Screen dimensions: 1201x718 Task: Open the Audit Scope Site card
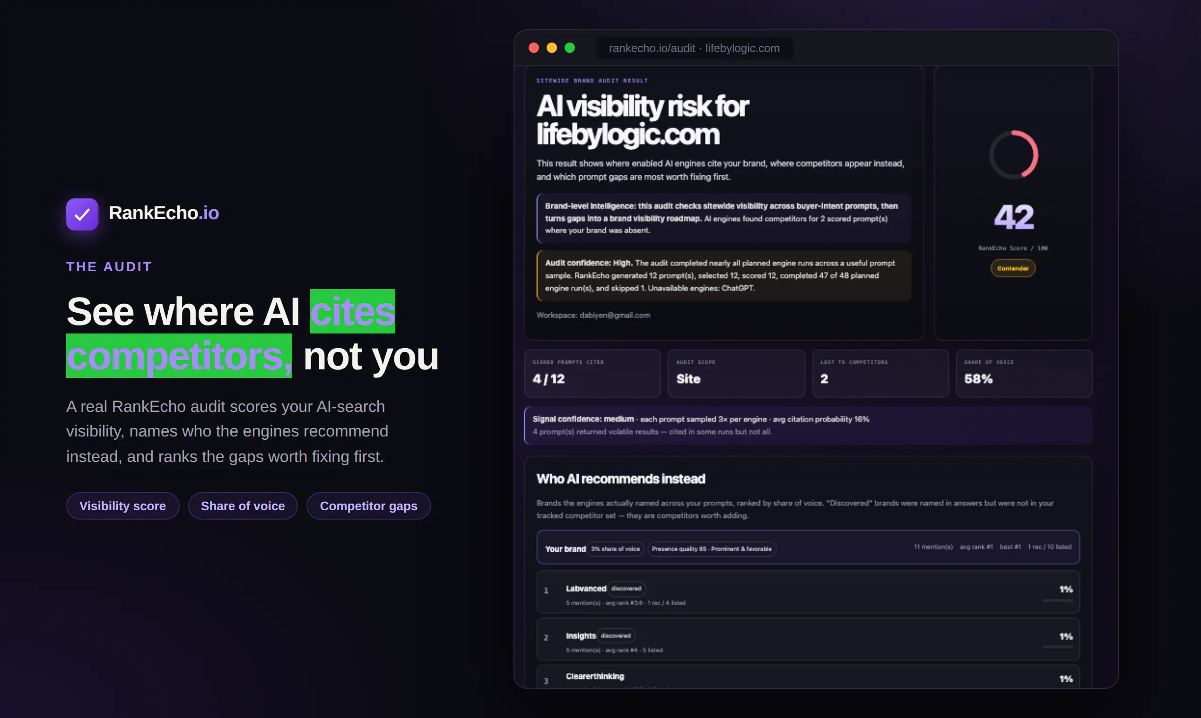[736, 373]
